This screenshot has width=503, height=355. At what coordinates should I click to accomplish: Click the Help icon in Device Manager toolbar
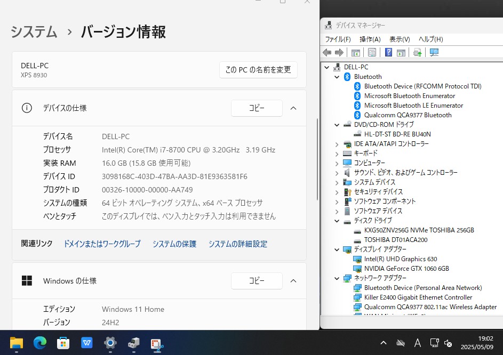pos(388,52)
